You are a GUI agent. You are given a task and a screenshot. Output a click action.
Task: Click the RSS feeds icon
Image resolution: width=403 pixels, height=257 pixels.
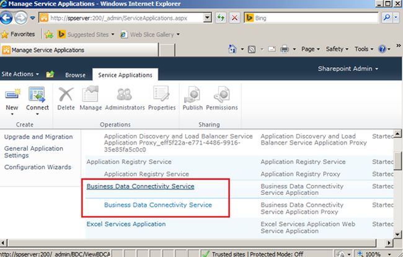[252, 49]
